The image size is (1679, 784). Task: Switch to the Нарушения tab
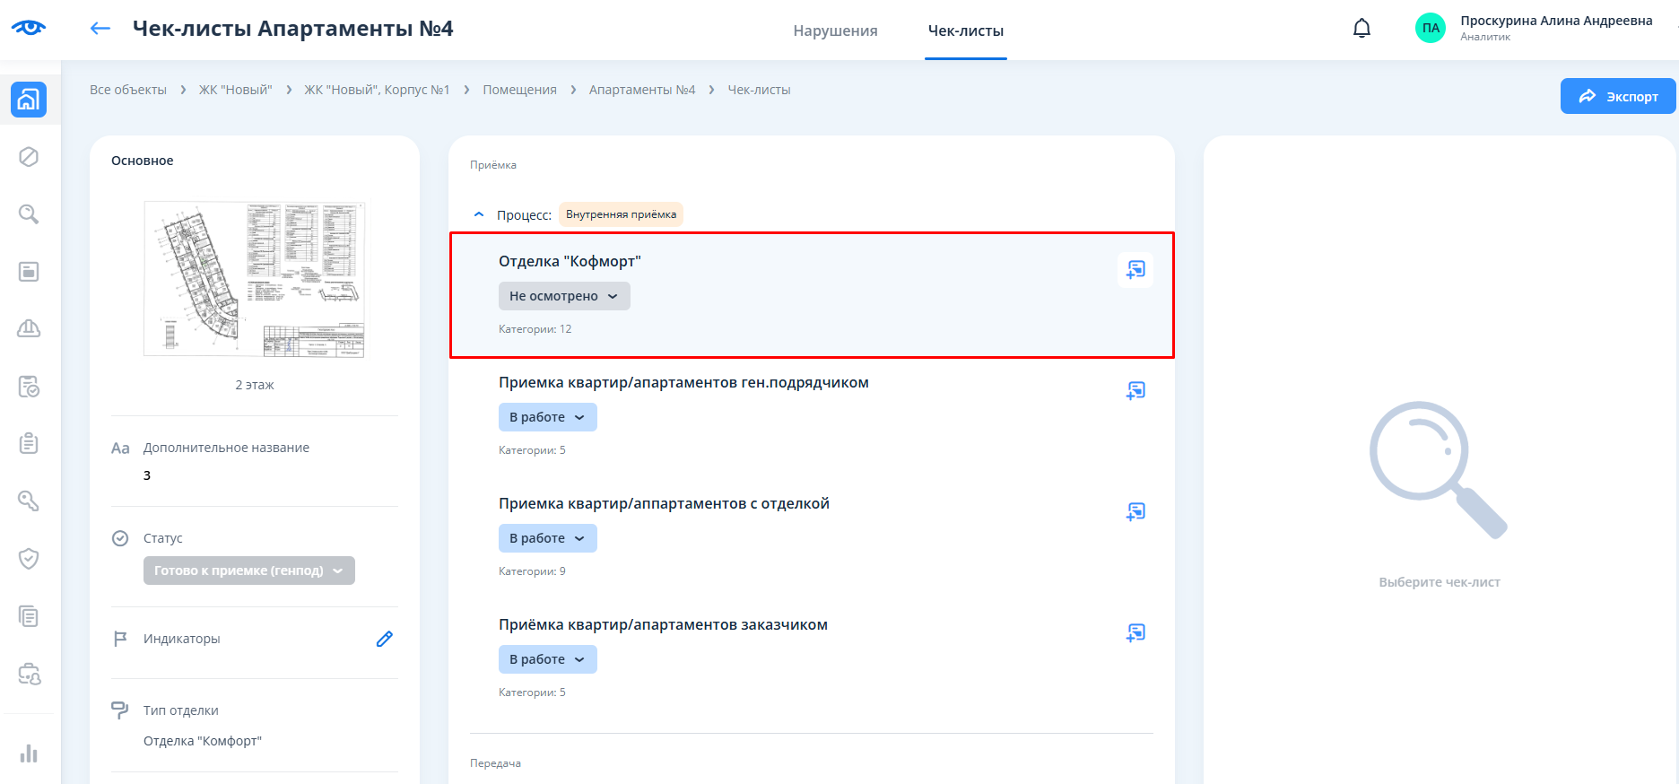point(835,30)
